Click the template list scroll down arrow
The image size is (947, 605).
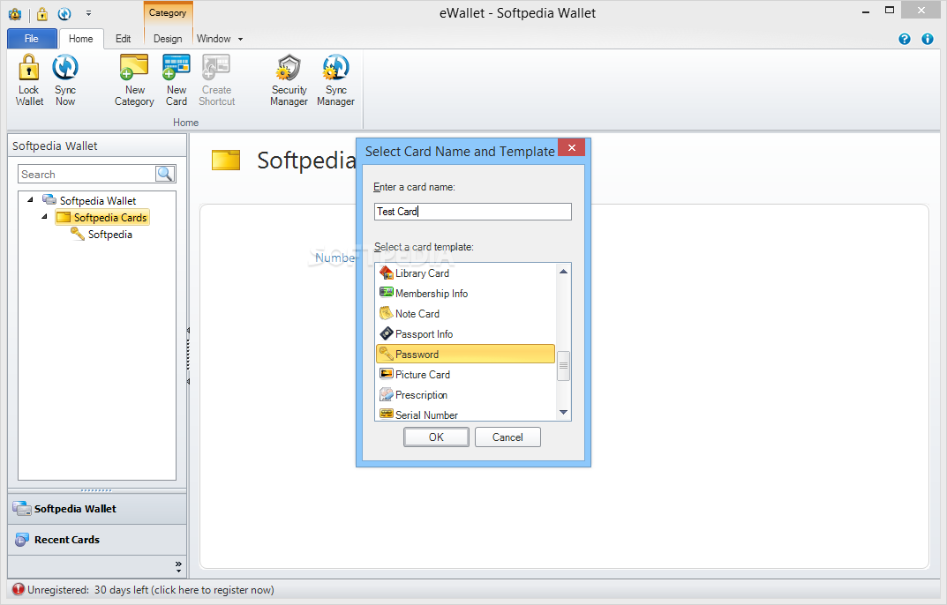coord(563,413)
